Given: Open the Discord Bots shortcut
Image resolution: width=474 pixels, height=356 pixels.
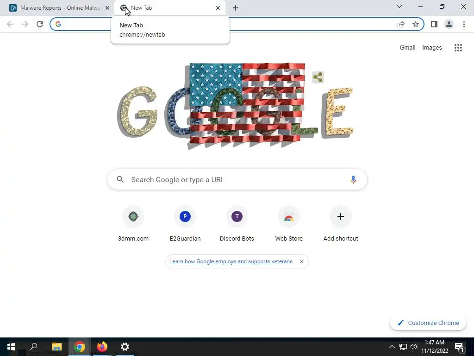Looking at the screenshot, I should [237, 224].
